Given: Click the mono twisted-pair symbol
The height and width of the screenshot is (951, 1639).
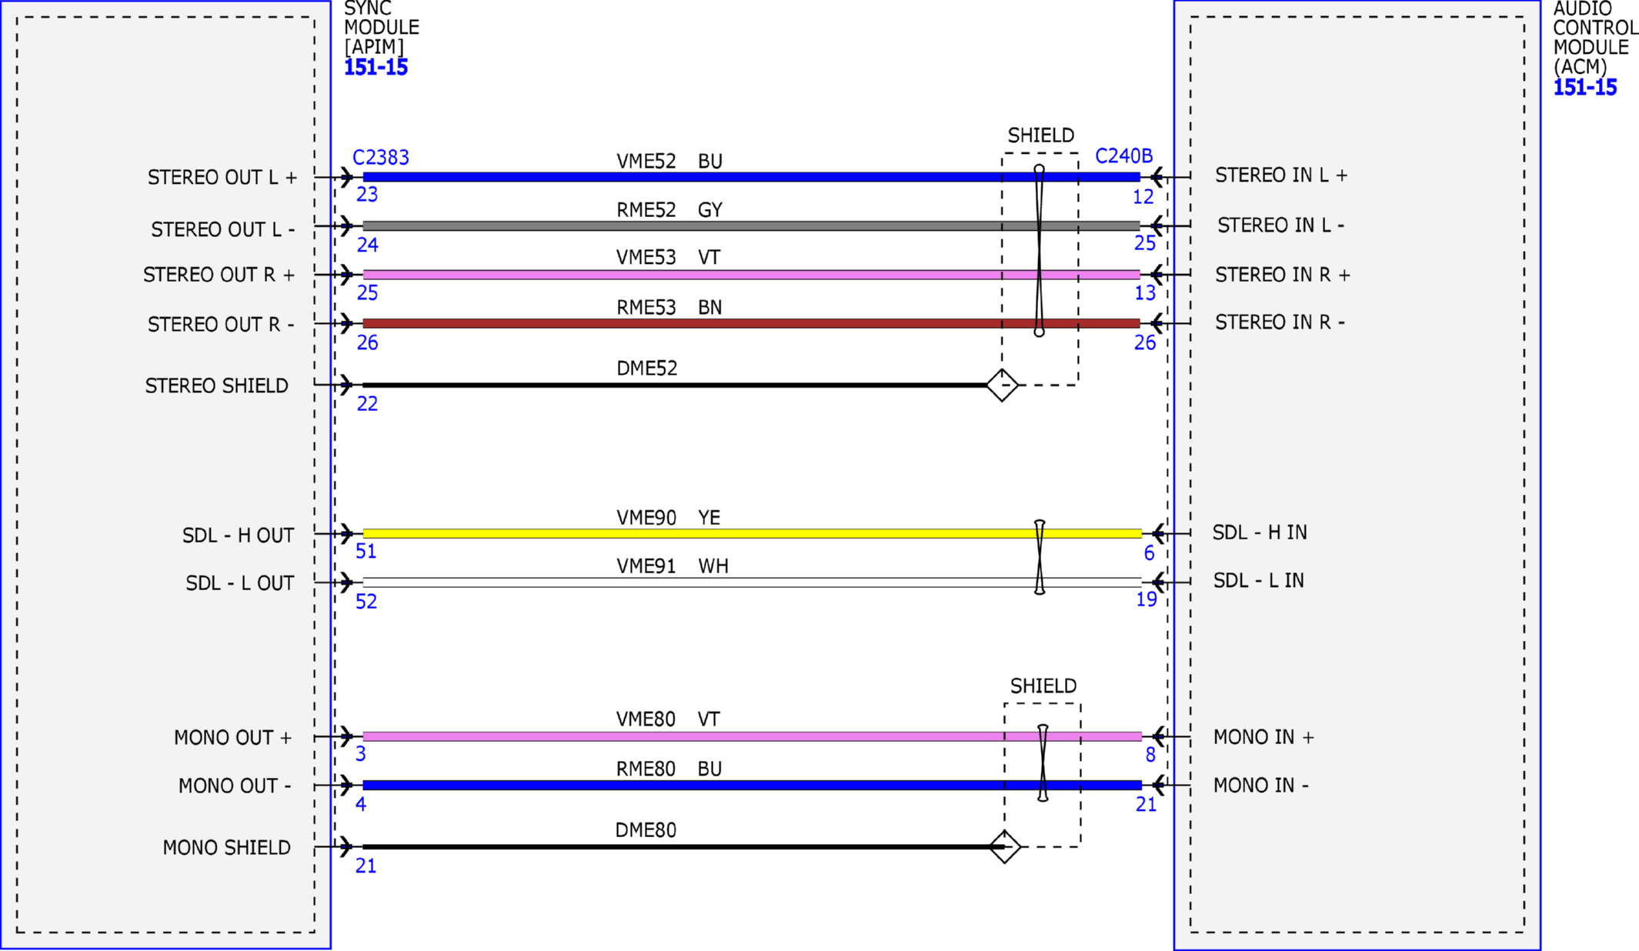Looking at the screenshot, I should pos(1043,762).
